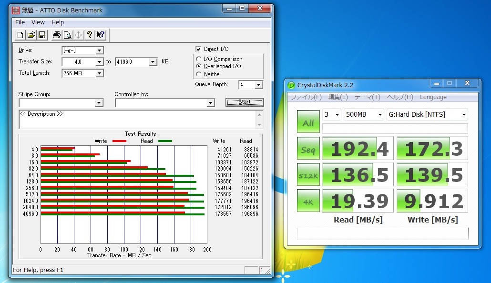This screenshot has height=283, width=491.
Task: Open the Language menu in CrystalDiskMark
Action: tap(433, 97)
